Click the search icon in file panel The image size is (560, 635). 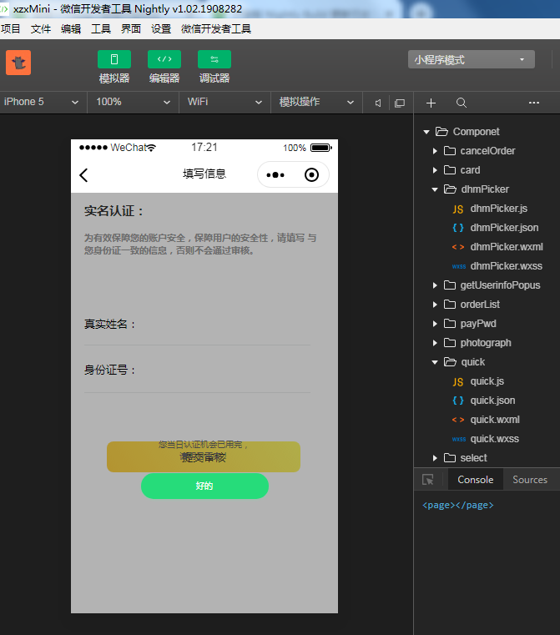tap(462, 103)
